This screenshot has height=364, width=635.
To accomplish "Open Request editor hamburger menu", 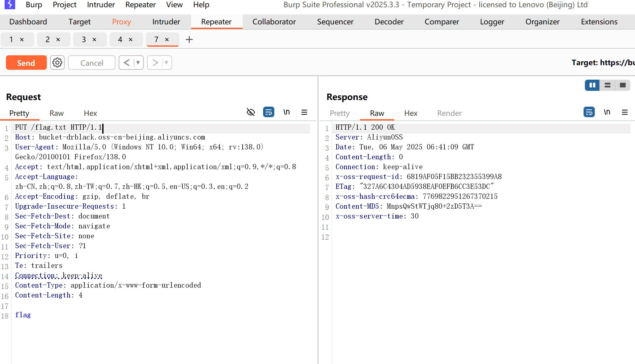I will pos(304,112).
